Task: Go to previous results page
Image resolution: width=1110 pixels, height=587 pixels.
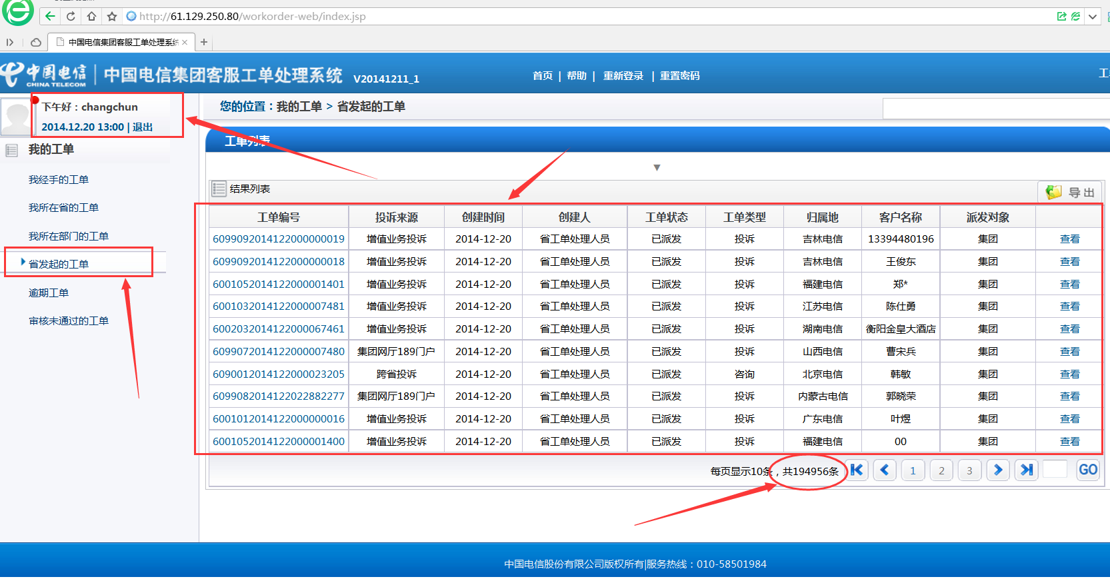Action: click(885, 470)
